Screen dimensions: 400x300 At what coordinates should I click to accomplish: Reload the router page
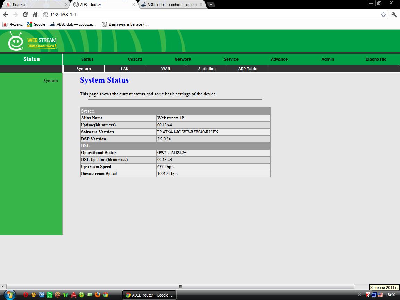[25, 15]
